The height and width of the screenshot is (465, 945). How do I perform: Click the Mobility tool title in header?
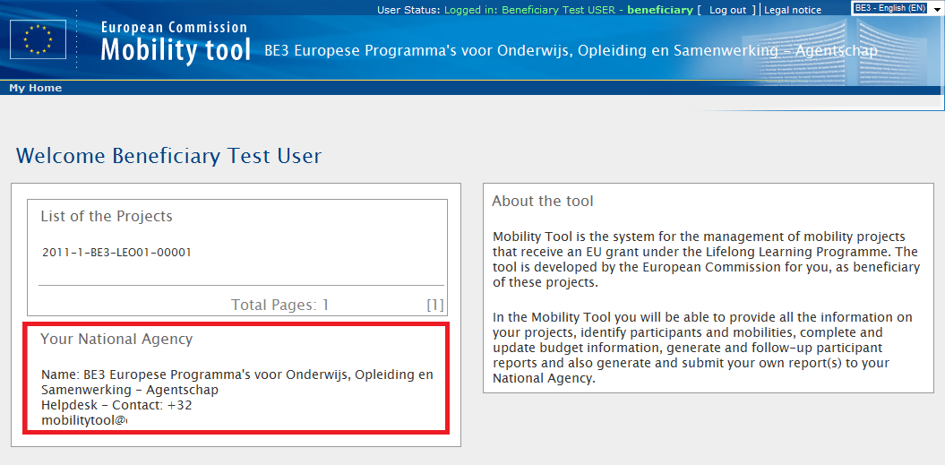tap(176, 51)
